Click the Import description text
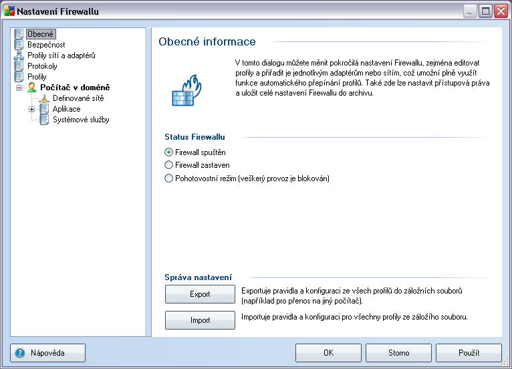The image size is (512, 369). point(354,317)
